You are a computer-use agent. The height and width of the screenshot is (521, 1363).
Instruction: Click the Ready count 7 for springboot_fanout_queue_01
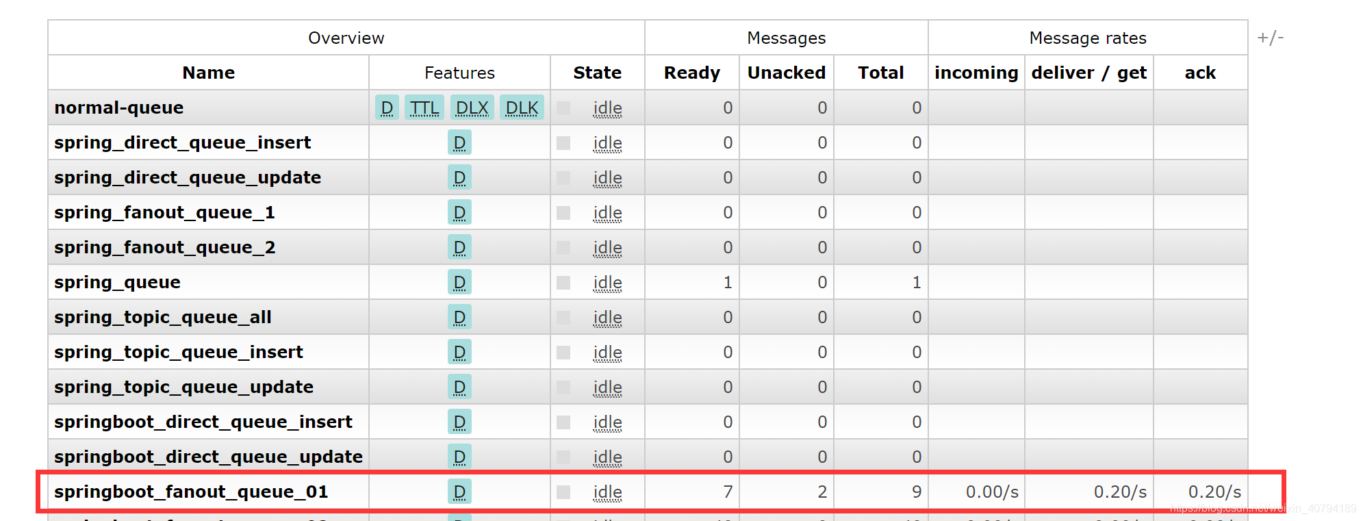[728, 492]
